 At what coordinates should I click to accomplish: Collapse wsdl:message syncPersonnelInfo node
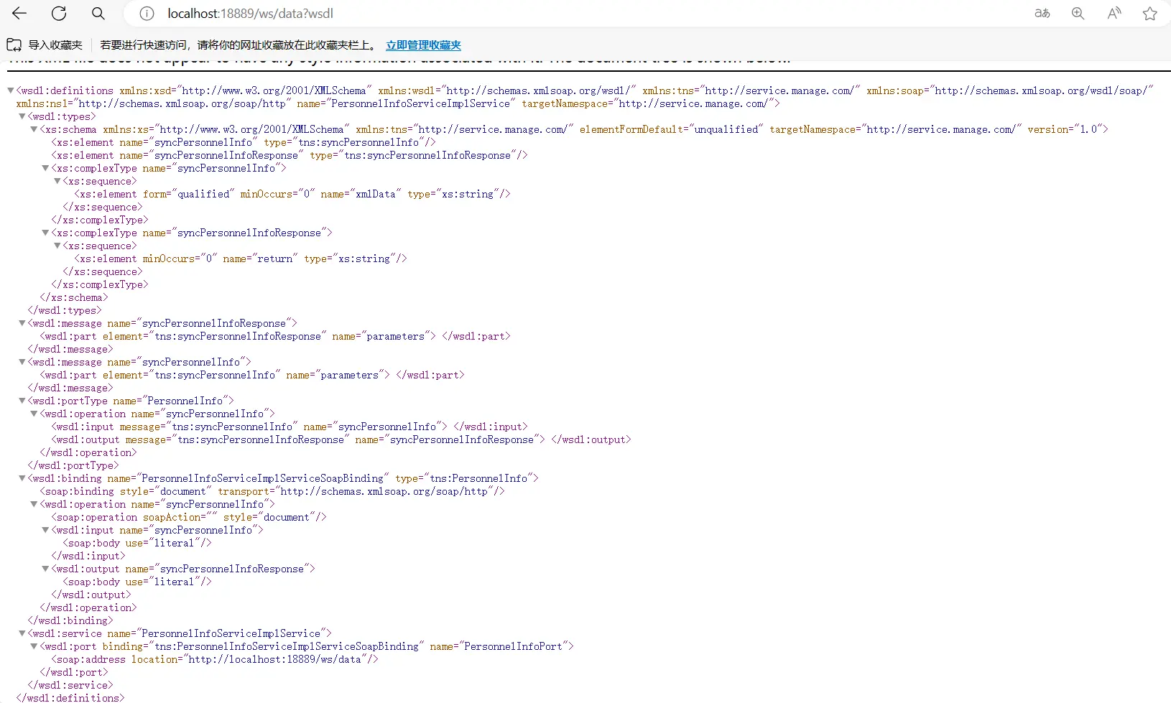point(22,362)
